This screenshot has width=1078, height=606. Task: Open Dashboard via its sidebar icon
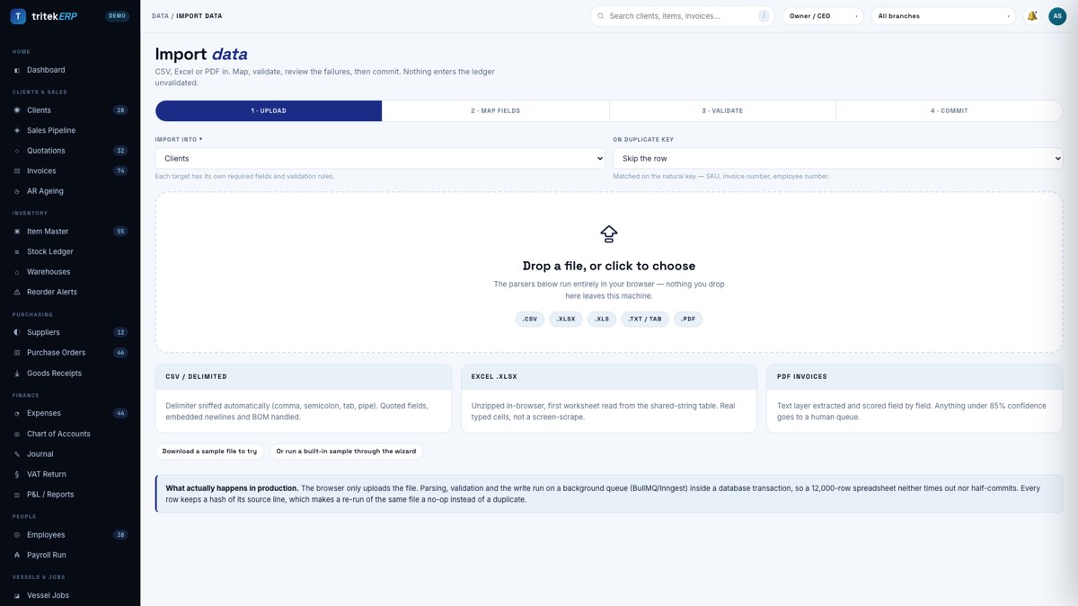point(17,70)
